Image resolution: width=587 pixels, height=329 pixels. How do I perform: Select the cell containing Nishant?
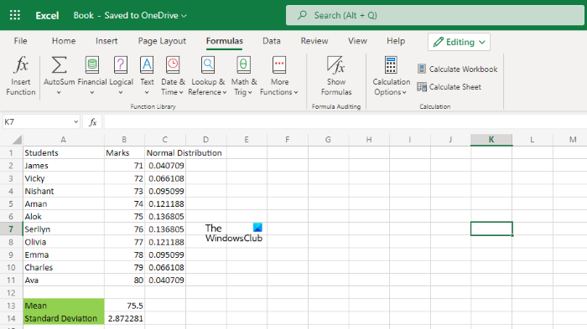pyautogui.click(x=64, y=191)
